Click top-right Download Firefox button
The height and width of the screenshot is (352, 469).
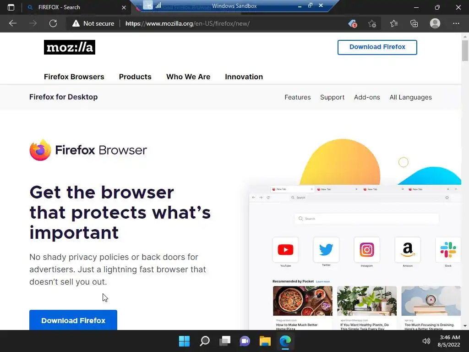pyautogui.click(x=377, y=47)
